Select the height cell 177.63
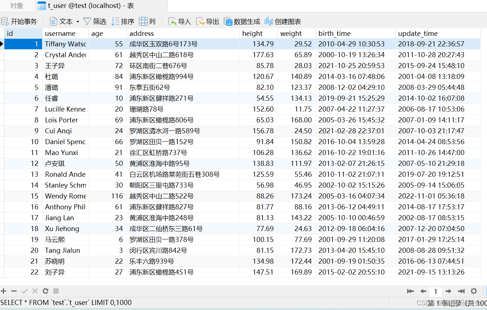This screenshot has width=487, height=310. [x=259, y=55]
